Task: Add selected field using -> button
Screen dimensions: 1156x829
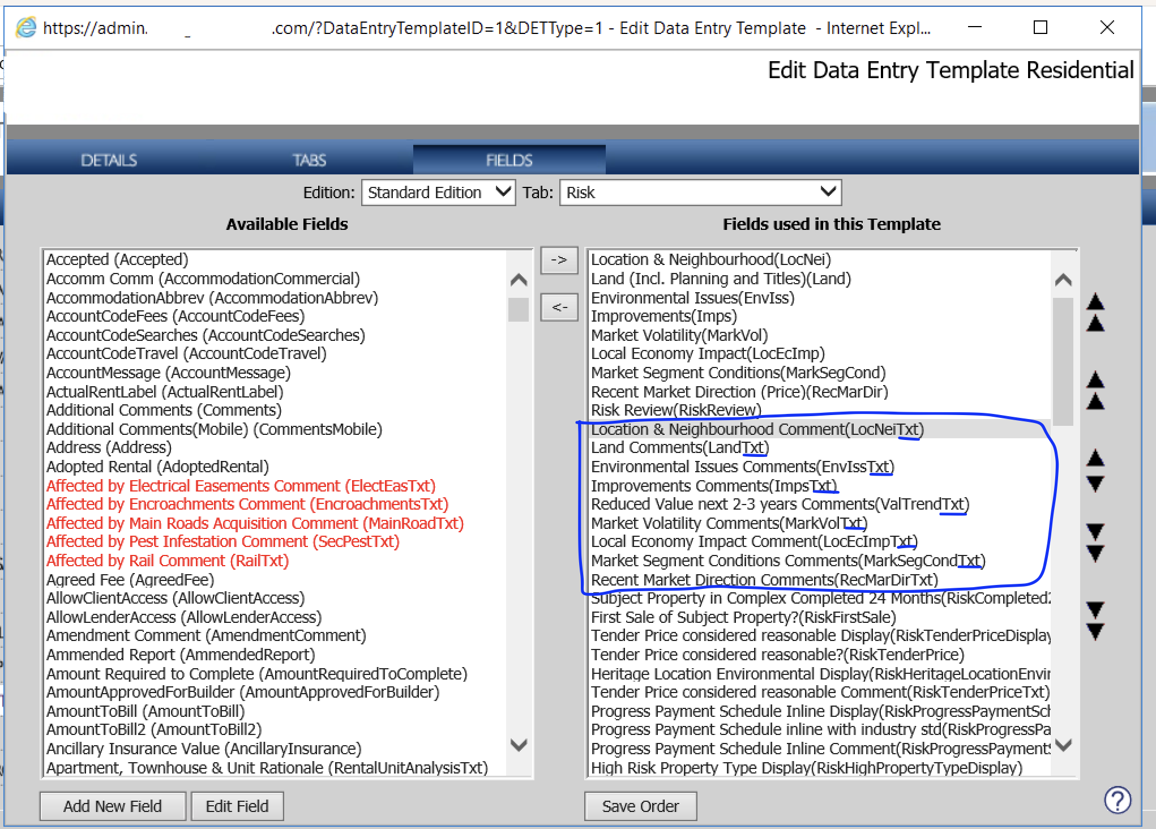Action: pyautogui.click(x=559, y=260)
